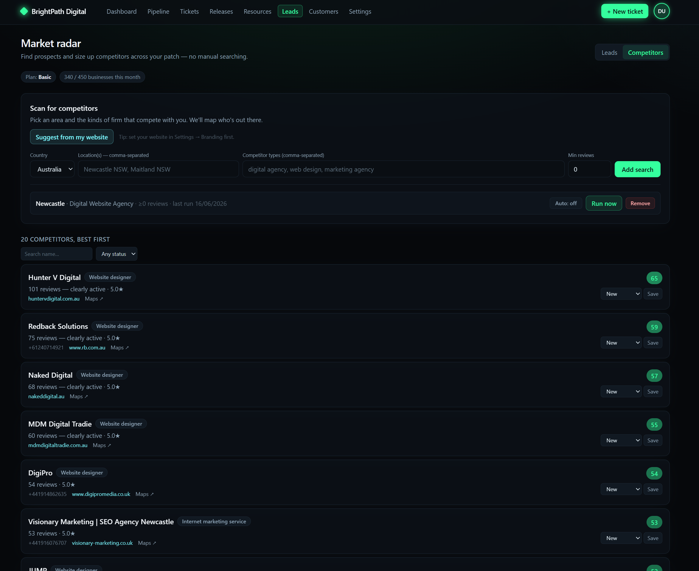Click the Redback Solutions competitor name
Image resolution: width=699 pixels, height=571 pixels.
point(58,326)
